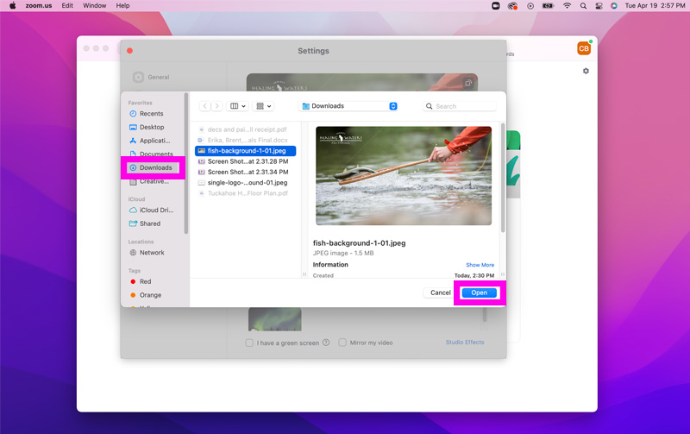
Task: Click the Erika, Brent,...als Final.docx file
Action: coord(246,141)
